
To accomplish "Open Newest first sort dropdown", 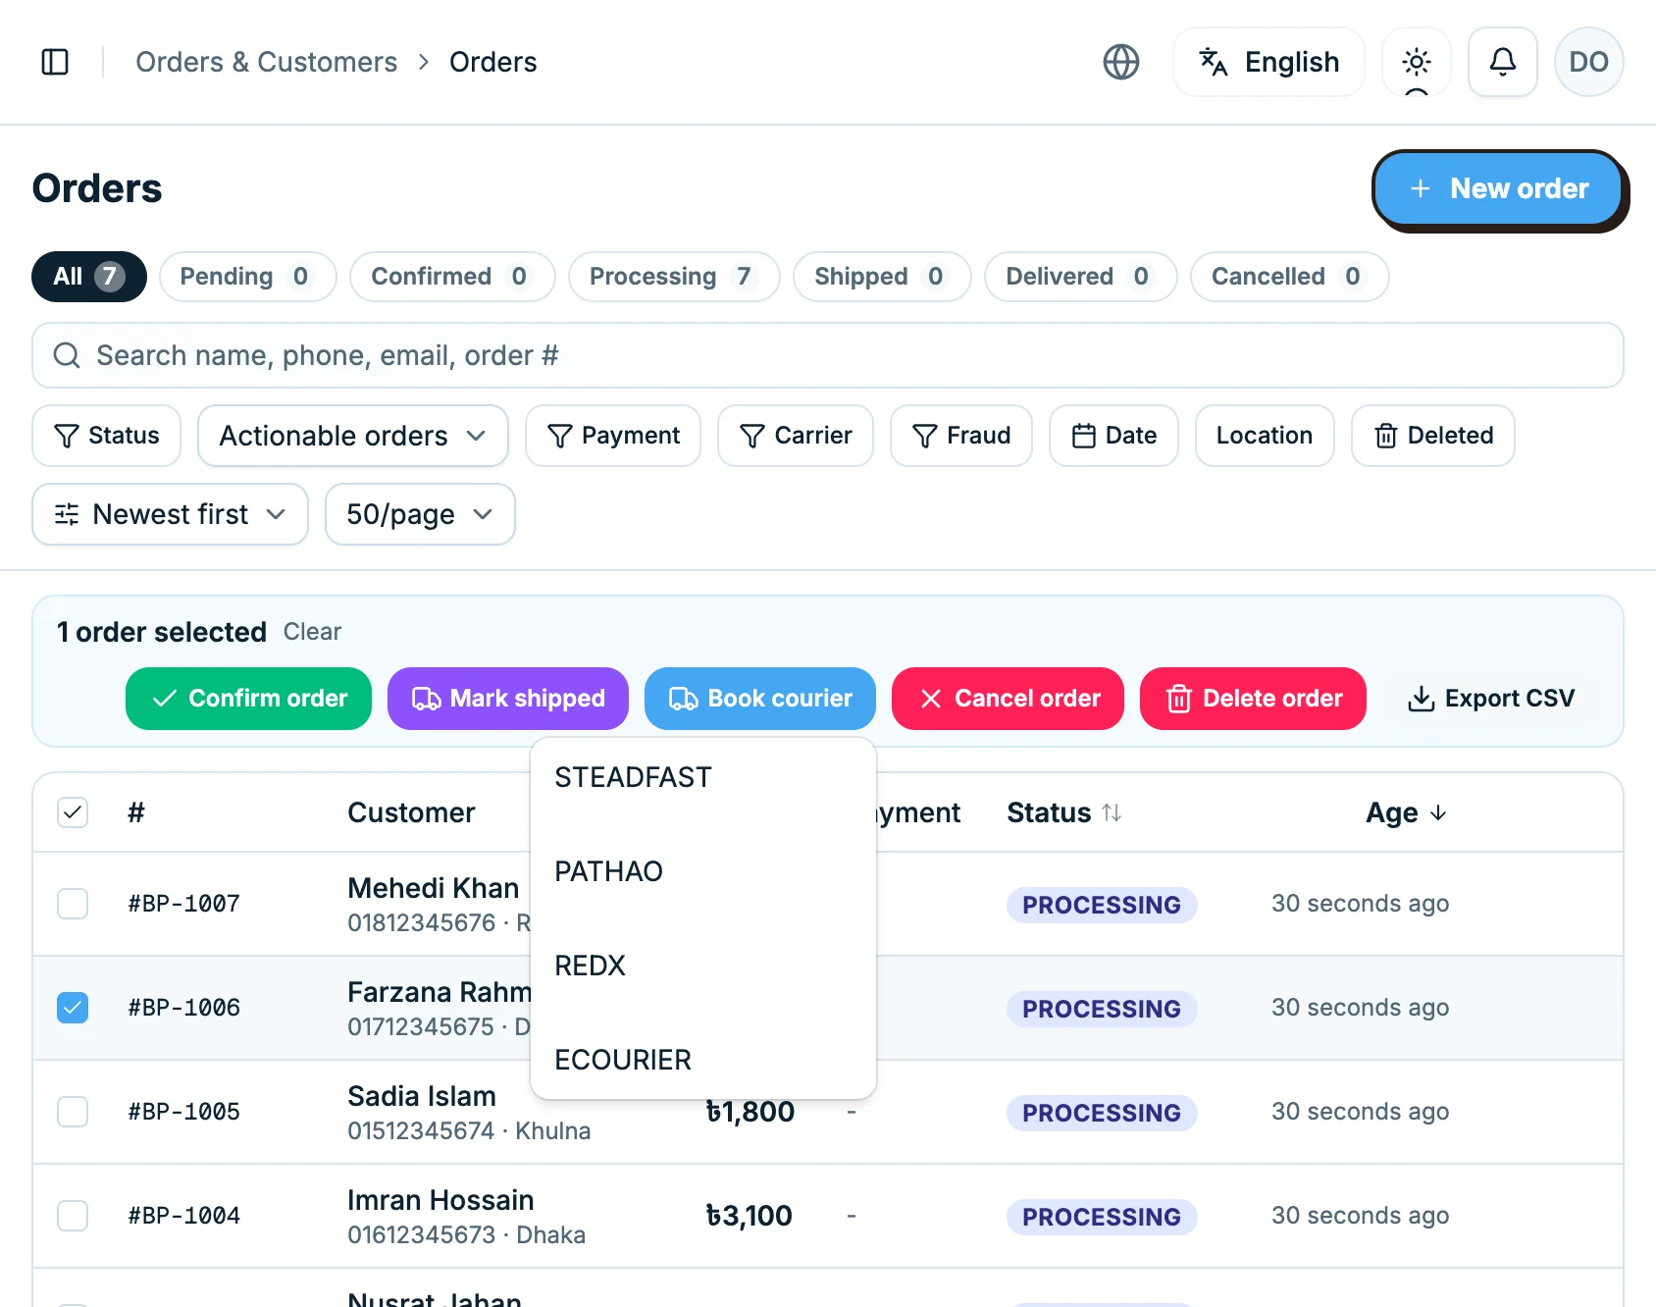I will (x=171, y=514).
